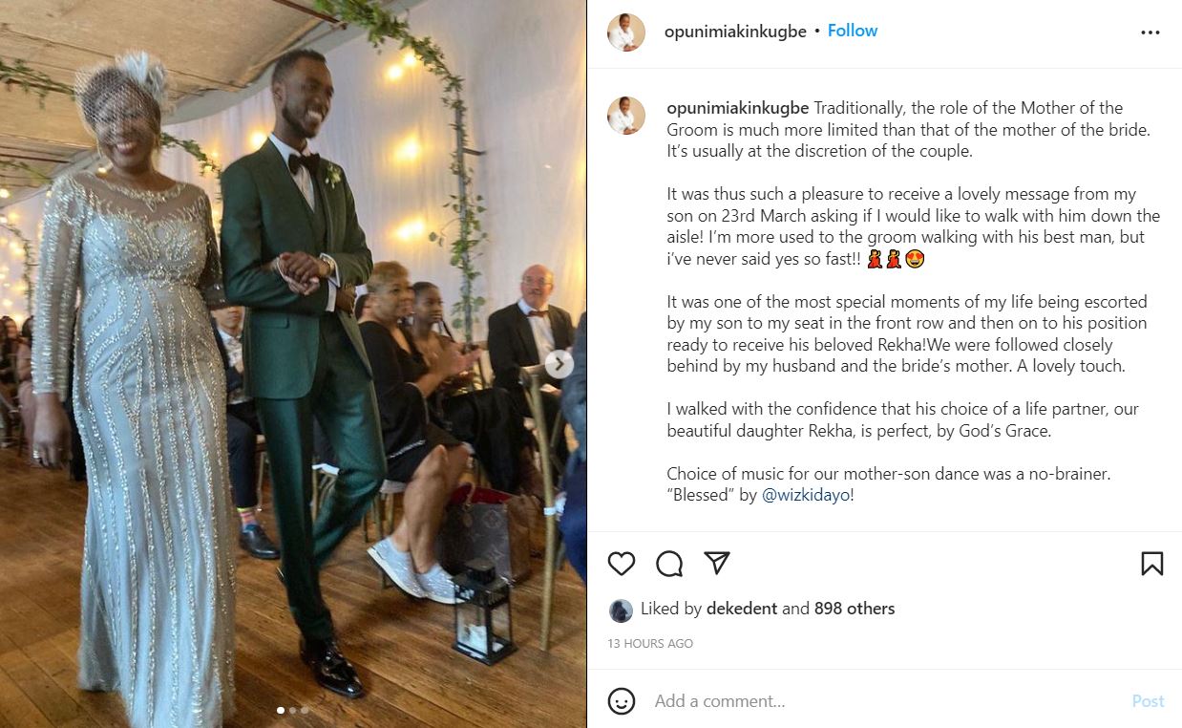This screenshot has height=728, width=1182.
Task: Select second carousel dot indicator
Action: pos(292,710)
